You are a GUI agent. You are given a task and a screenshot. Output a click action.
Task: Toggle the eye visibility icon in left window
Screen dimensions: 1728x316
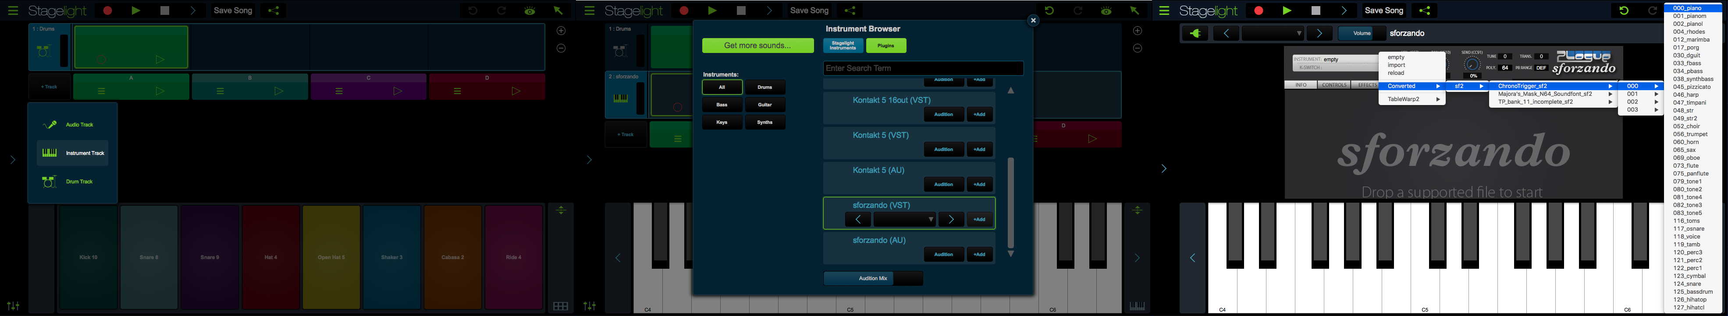pos(530,11)
